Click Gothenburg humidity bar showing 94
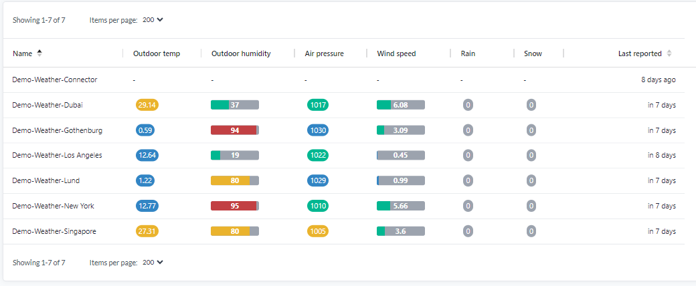Image resolution: width=696 pixels, height=286 pixels. pos(235,130)
